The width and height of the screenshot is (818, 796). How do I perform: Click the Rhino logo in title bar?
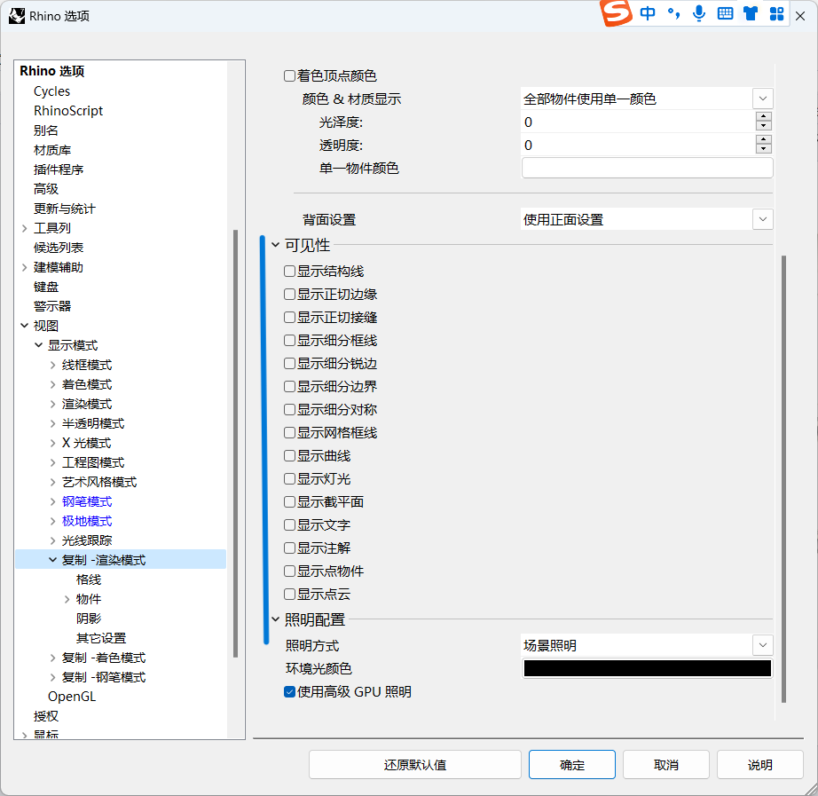click(x=17, y=16)
